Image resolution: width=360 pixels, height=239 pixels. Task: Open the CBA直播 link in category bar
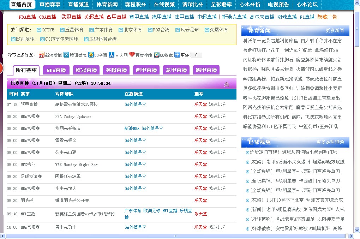point(48,17)
